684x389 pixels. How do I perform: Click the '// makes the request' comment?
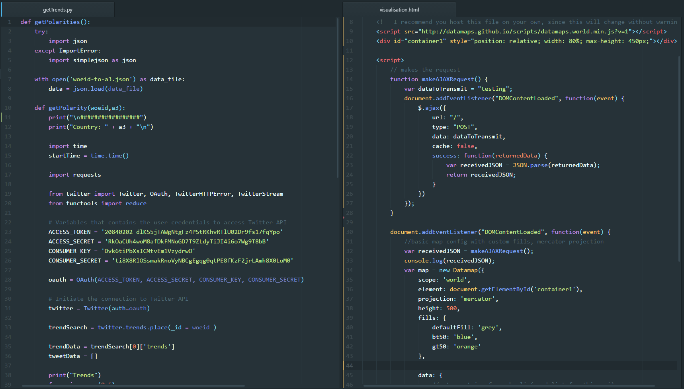point(425,70)
